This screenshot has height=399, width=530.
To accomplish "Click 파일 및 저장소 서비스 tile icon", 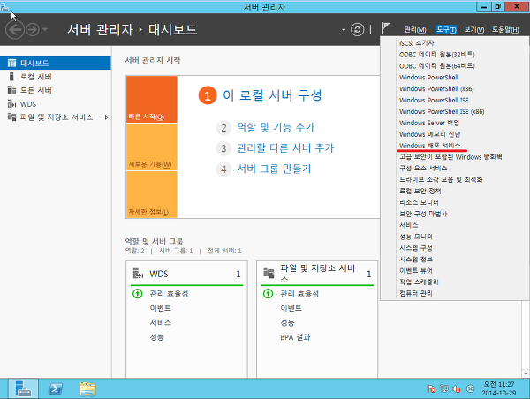I will 269,273.
